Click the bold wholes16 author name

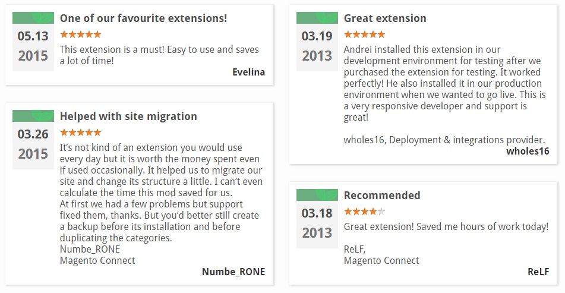pyautogui.click(x=528, y=151)
